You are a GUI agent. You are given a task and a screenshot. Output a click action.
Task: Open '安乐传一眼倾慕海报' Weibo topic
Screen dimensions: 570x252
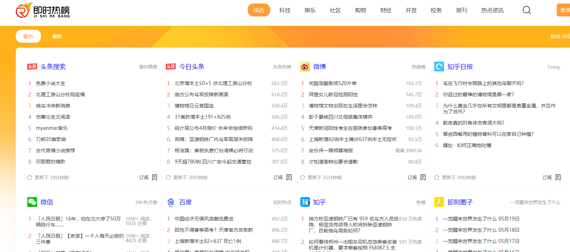coord(331,150)
